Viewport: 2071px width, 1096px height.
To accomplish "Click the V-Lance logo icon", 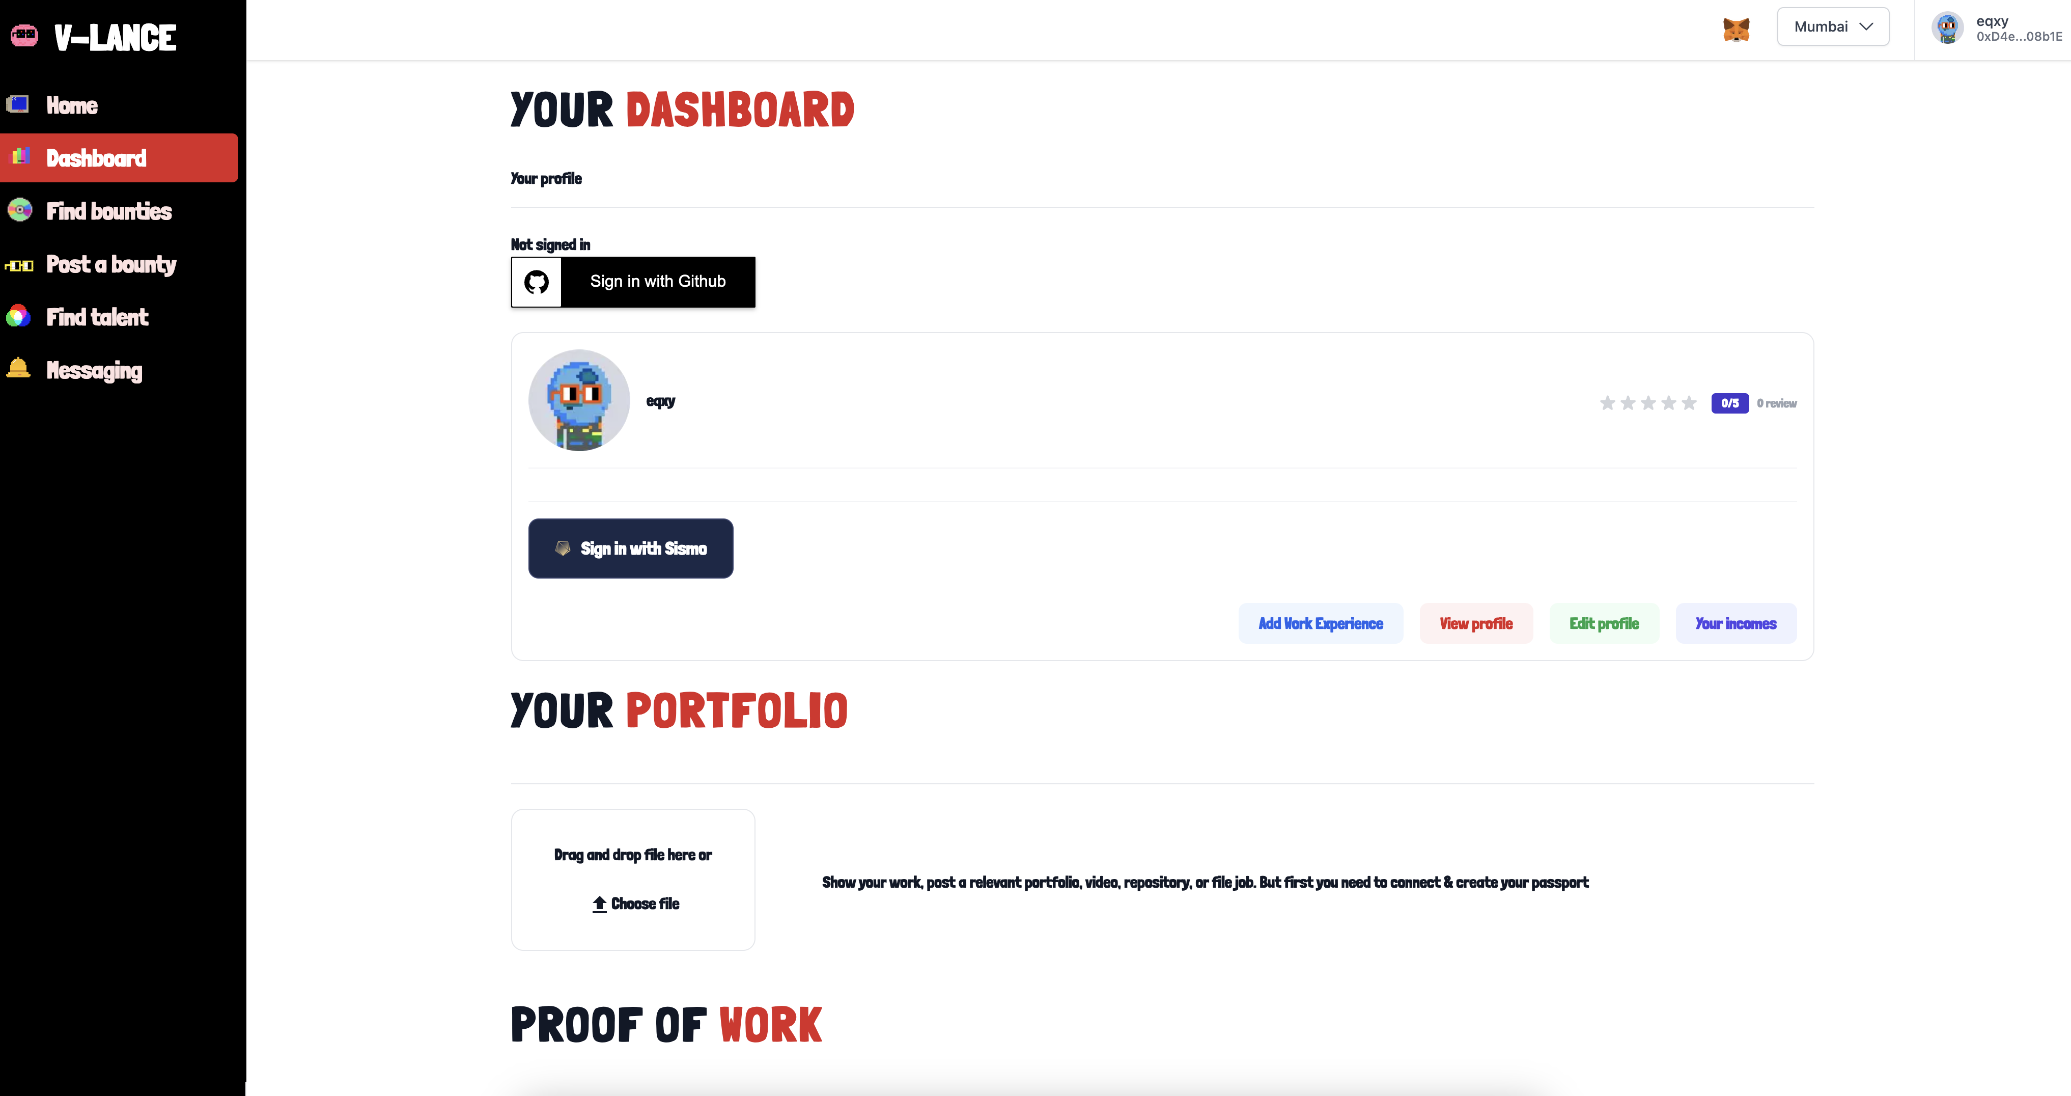I will (23, 37).
